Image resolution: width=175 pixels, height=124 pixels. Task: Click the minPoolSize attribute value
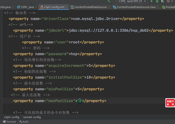coord(61,89)
